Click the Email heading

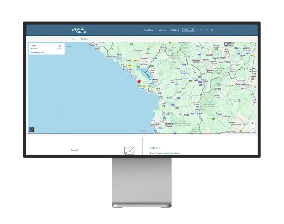click(x=74, y=150)
